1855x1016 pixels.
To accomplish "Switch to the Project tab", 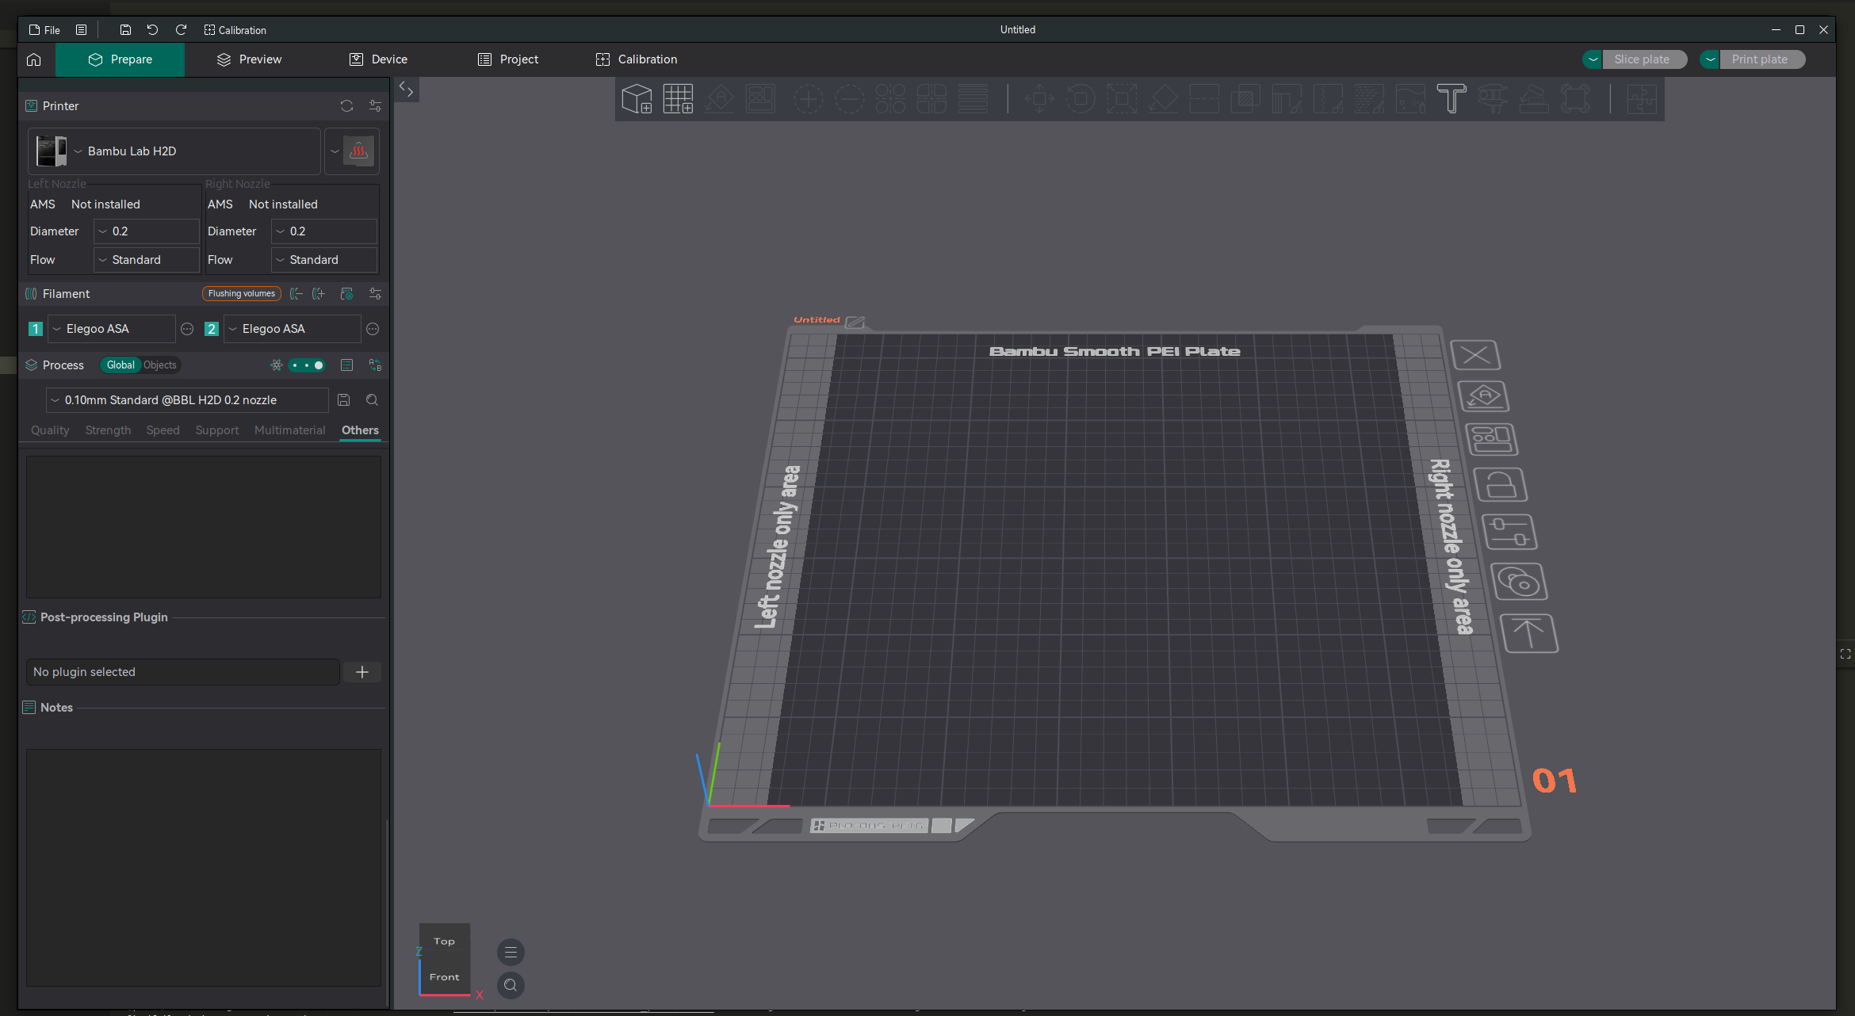I will (x=507, y=59).
